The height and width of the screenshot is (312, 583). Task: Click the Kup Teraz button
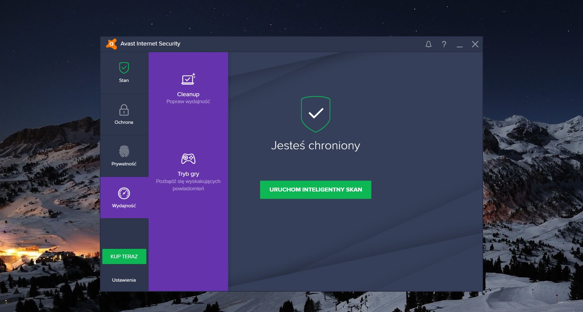[x=124, y=256]
